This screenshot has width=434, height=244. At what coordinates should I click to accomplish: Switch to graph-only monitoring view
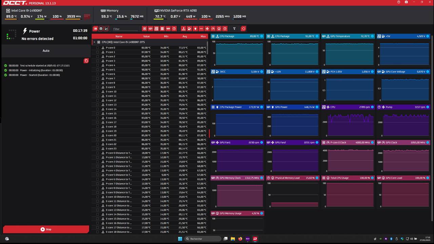(106, 29)
